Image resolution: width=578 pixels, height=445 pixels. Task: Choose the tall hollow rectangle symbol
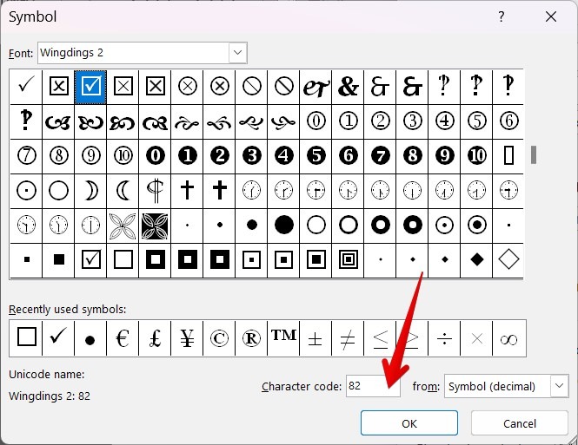508,156
